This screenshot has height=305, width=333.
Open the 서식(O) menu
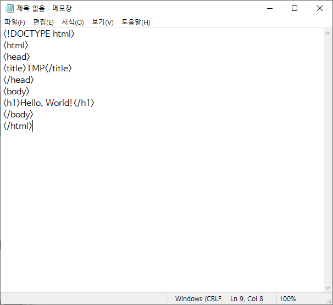coord(73,22)
